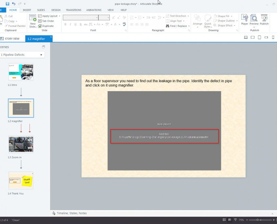Select the desktop preview device icon
277x224 pixels.
[x=246, y=37]
